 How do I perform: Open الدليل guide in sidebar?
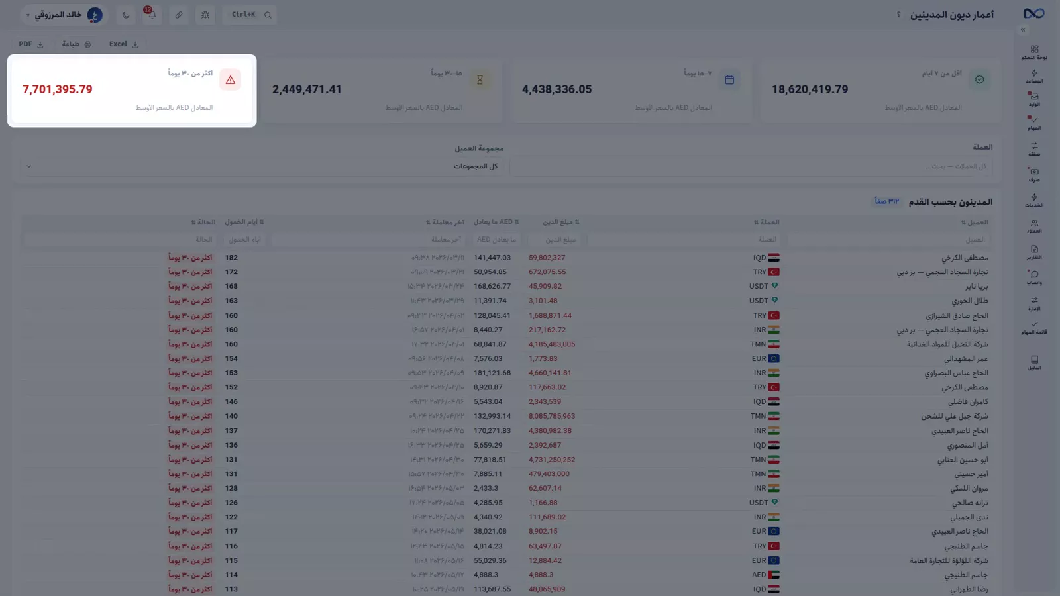coord(1034,362)
